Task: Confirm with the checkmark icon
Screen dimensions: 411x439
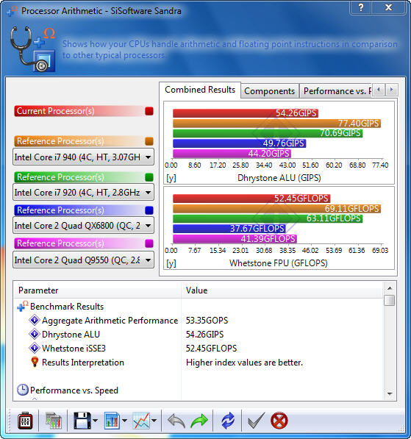Action: tap(256, 420)
